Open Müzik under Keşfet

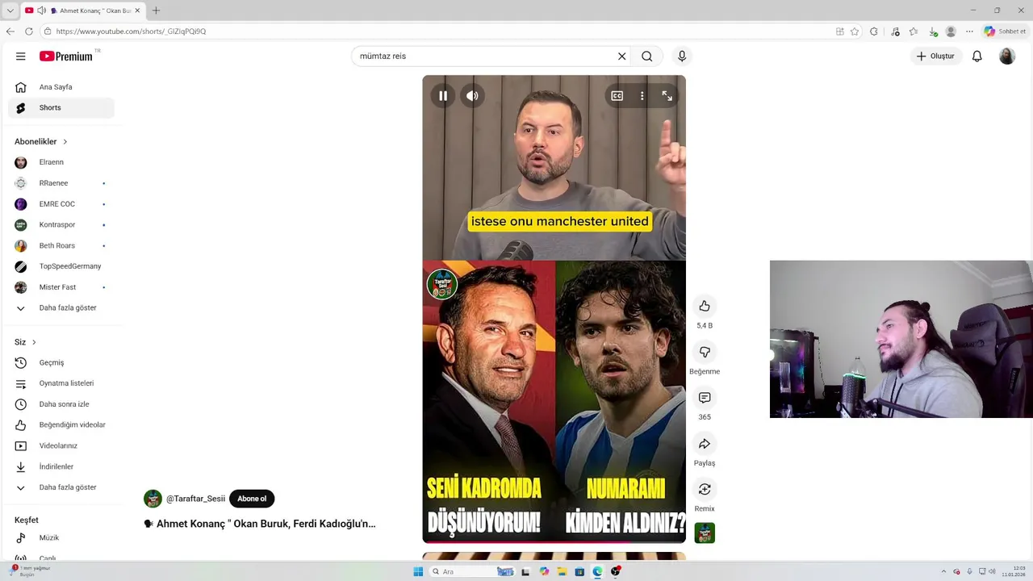tap(61, 538)
